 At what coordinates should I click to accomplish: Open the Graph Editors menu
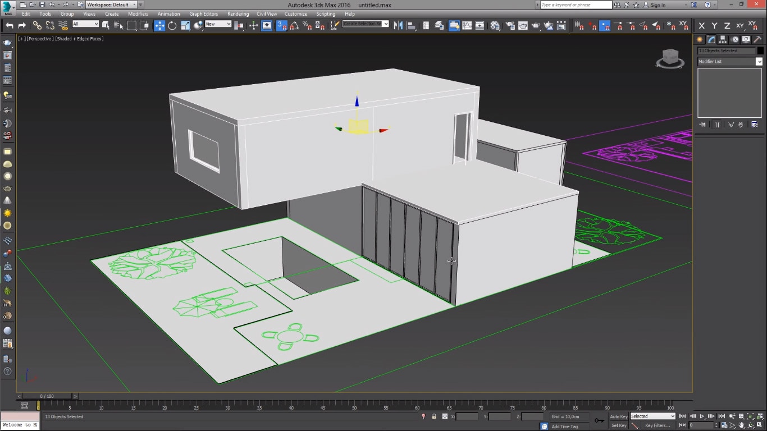pos(203,14)
